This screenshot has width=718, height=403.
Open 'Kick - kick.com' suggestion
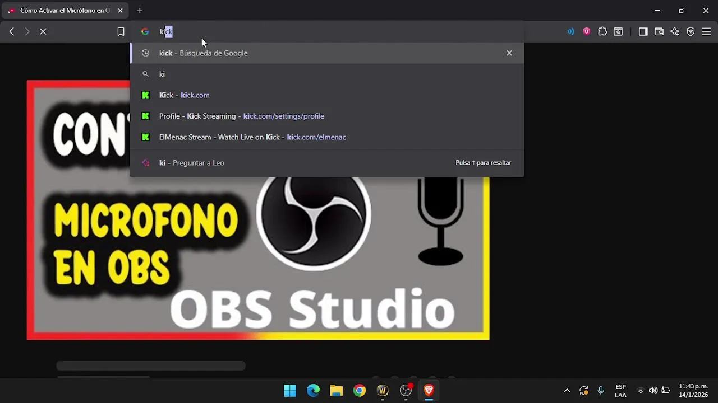326,95
